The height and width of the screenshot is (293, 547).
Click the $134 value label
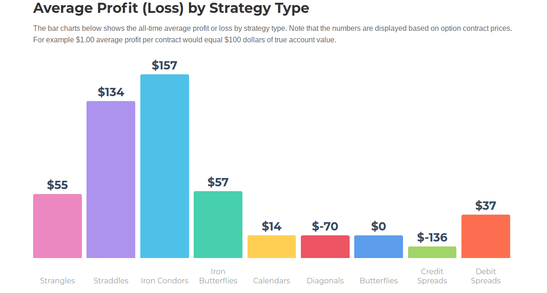pyautogui.click(x=111, y=92)
